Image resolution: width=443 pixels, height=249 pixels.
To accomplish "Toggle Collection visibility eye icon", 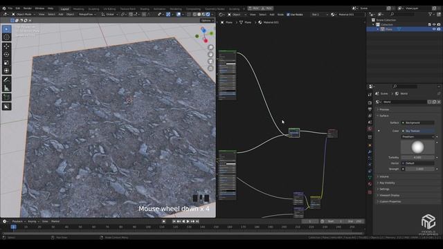I will tap(434, 25).
